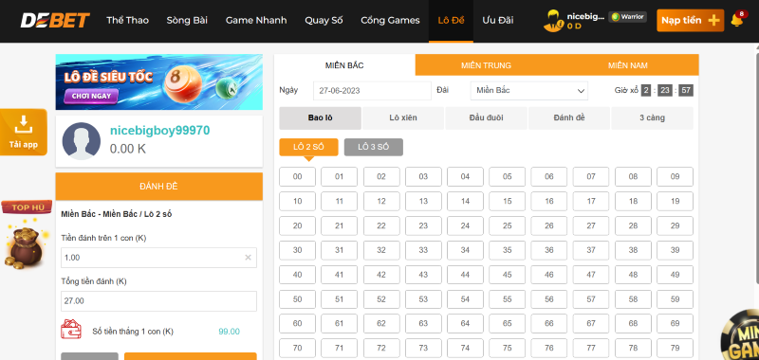This screenshot has width=759, height=360.
Task: Open the Mini Game chip icon
Action: [x=740, y=335]
